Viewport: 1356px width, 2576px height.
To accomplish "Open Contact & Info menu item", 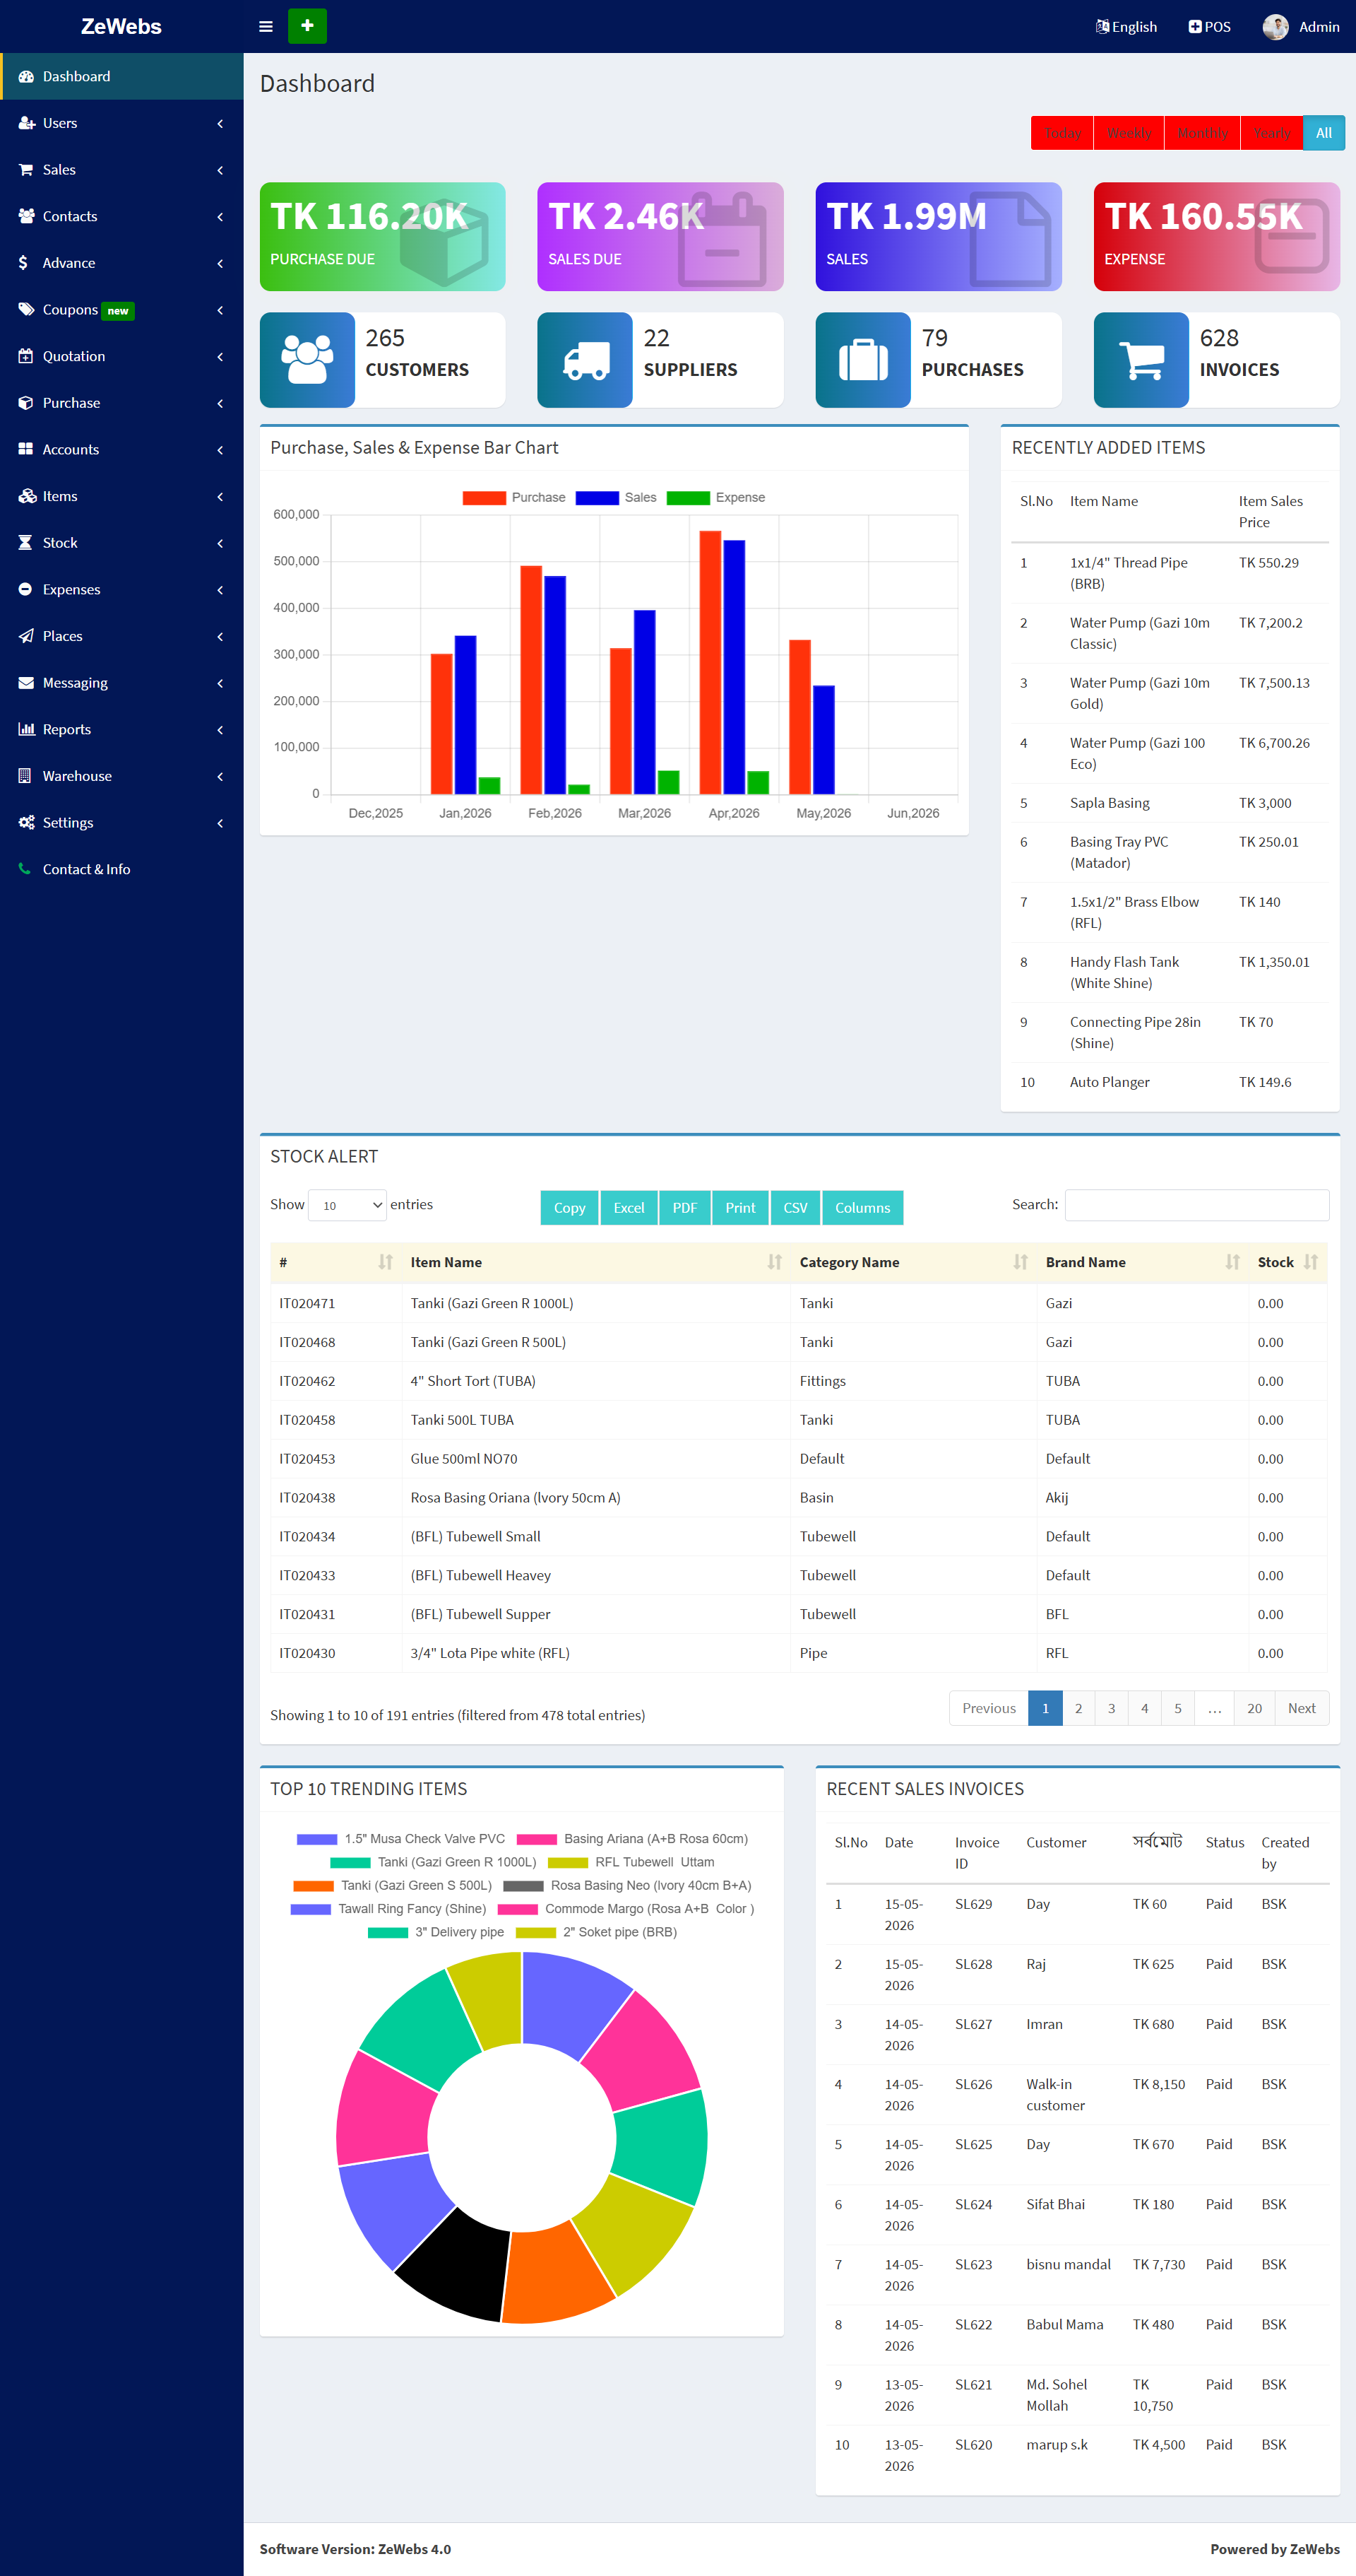I will click(121, 870).
